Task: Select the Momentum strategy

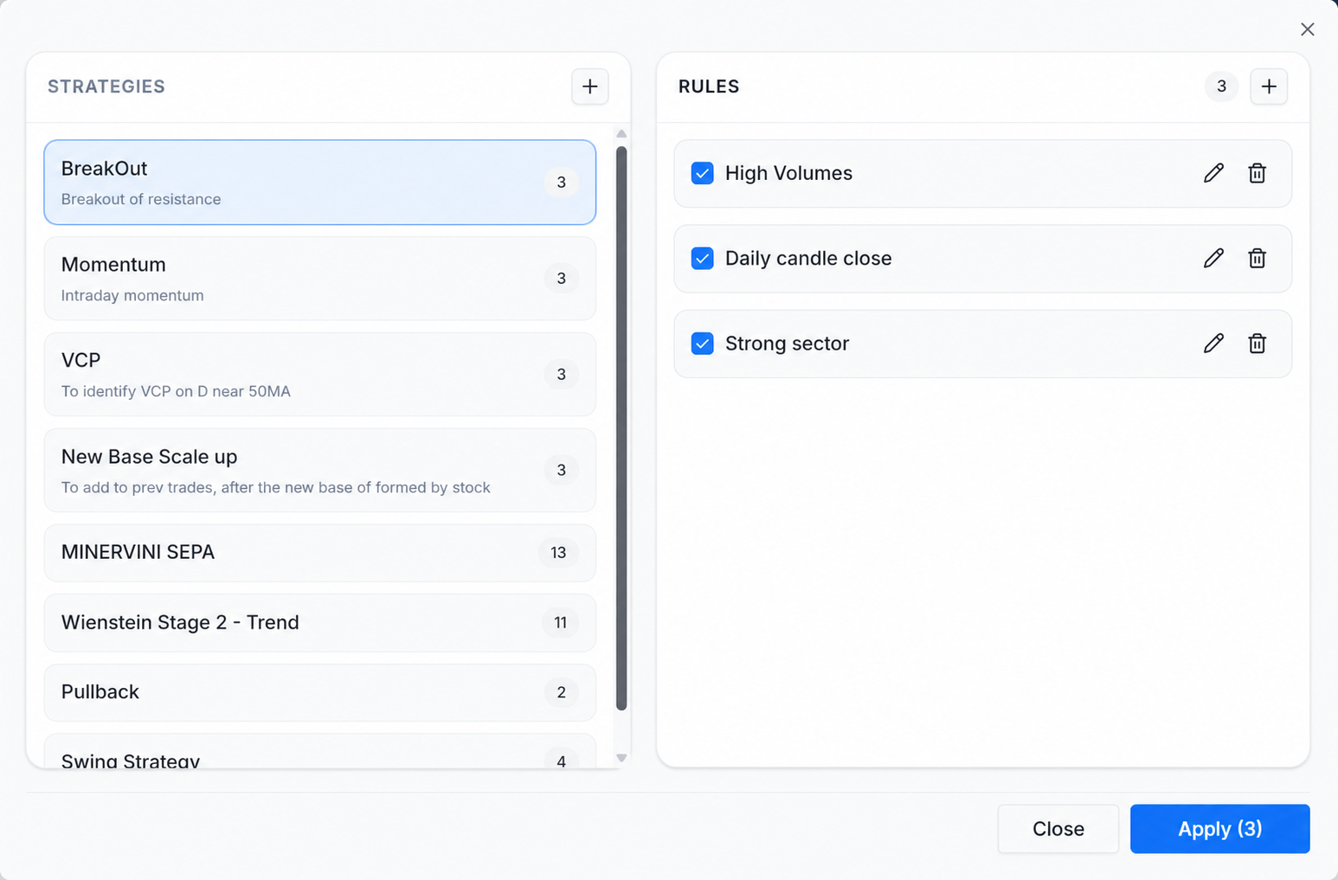Action: click(320, 279)
